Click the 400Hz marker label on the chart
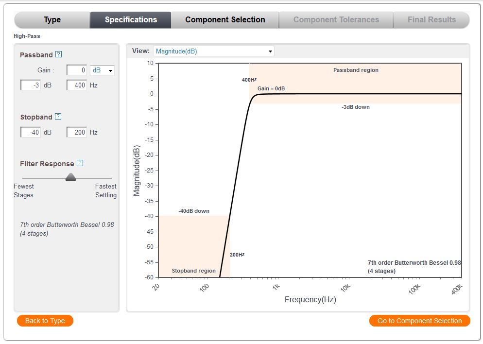This screenshot has height=344, width=483. pyautogui.click(x=249, y=80)
